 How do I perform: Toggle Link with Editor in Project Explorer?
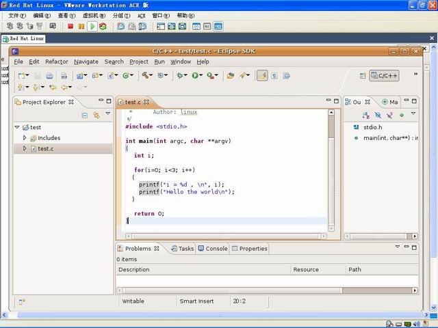(x=96, y=115)
